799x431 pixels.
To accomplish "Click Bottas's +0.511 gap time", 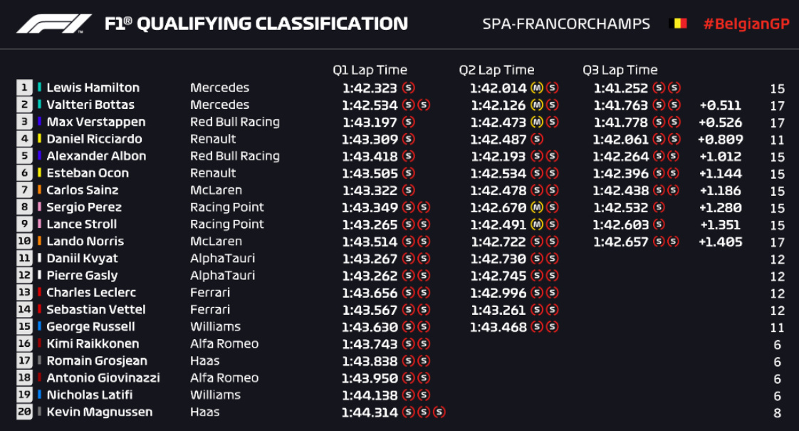I will point(720,105).
